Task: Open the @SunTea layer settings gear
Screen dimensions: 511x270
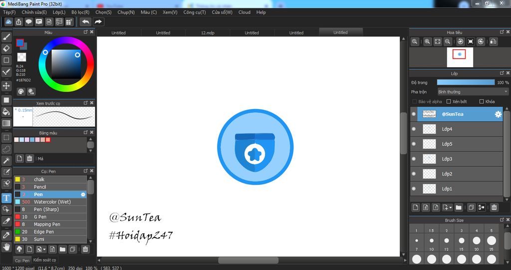Action: [498, 114]
